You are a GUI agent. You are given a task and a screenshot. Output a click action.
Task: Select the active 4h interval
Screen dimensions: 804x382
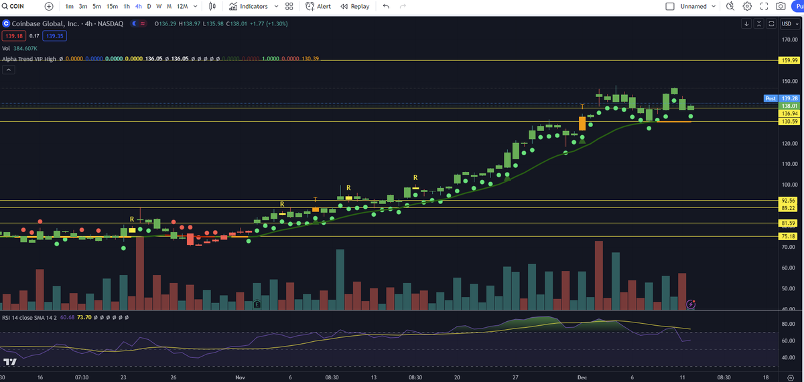coord(138,6)
